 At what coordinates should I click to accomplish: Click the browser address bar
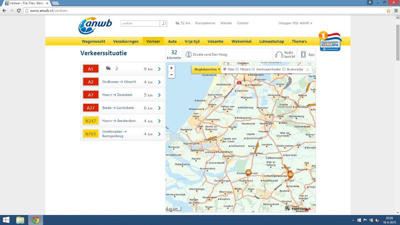pyautogui.click(x=205, y=11)
